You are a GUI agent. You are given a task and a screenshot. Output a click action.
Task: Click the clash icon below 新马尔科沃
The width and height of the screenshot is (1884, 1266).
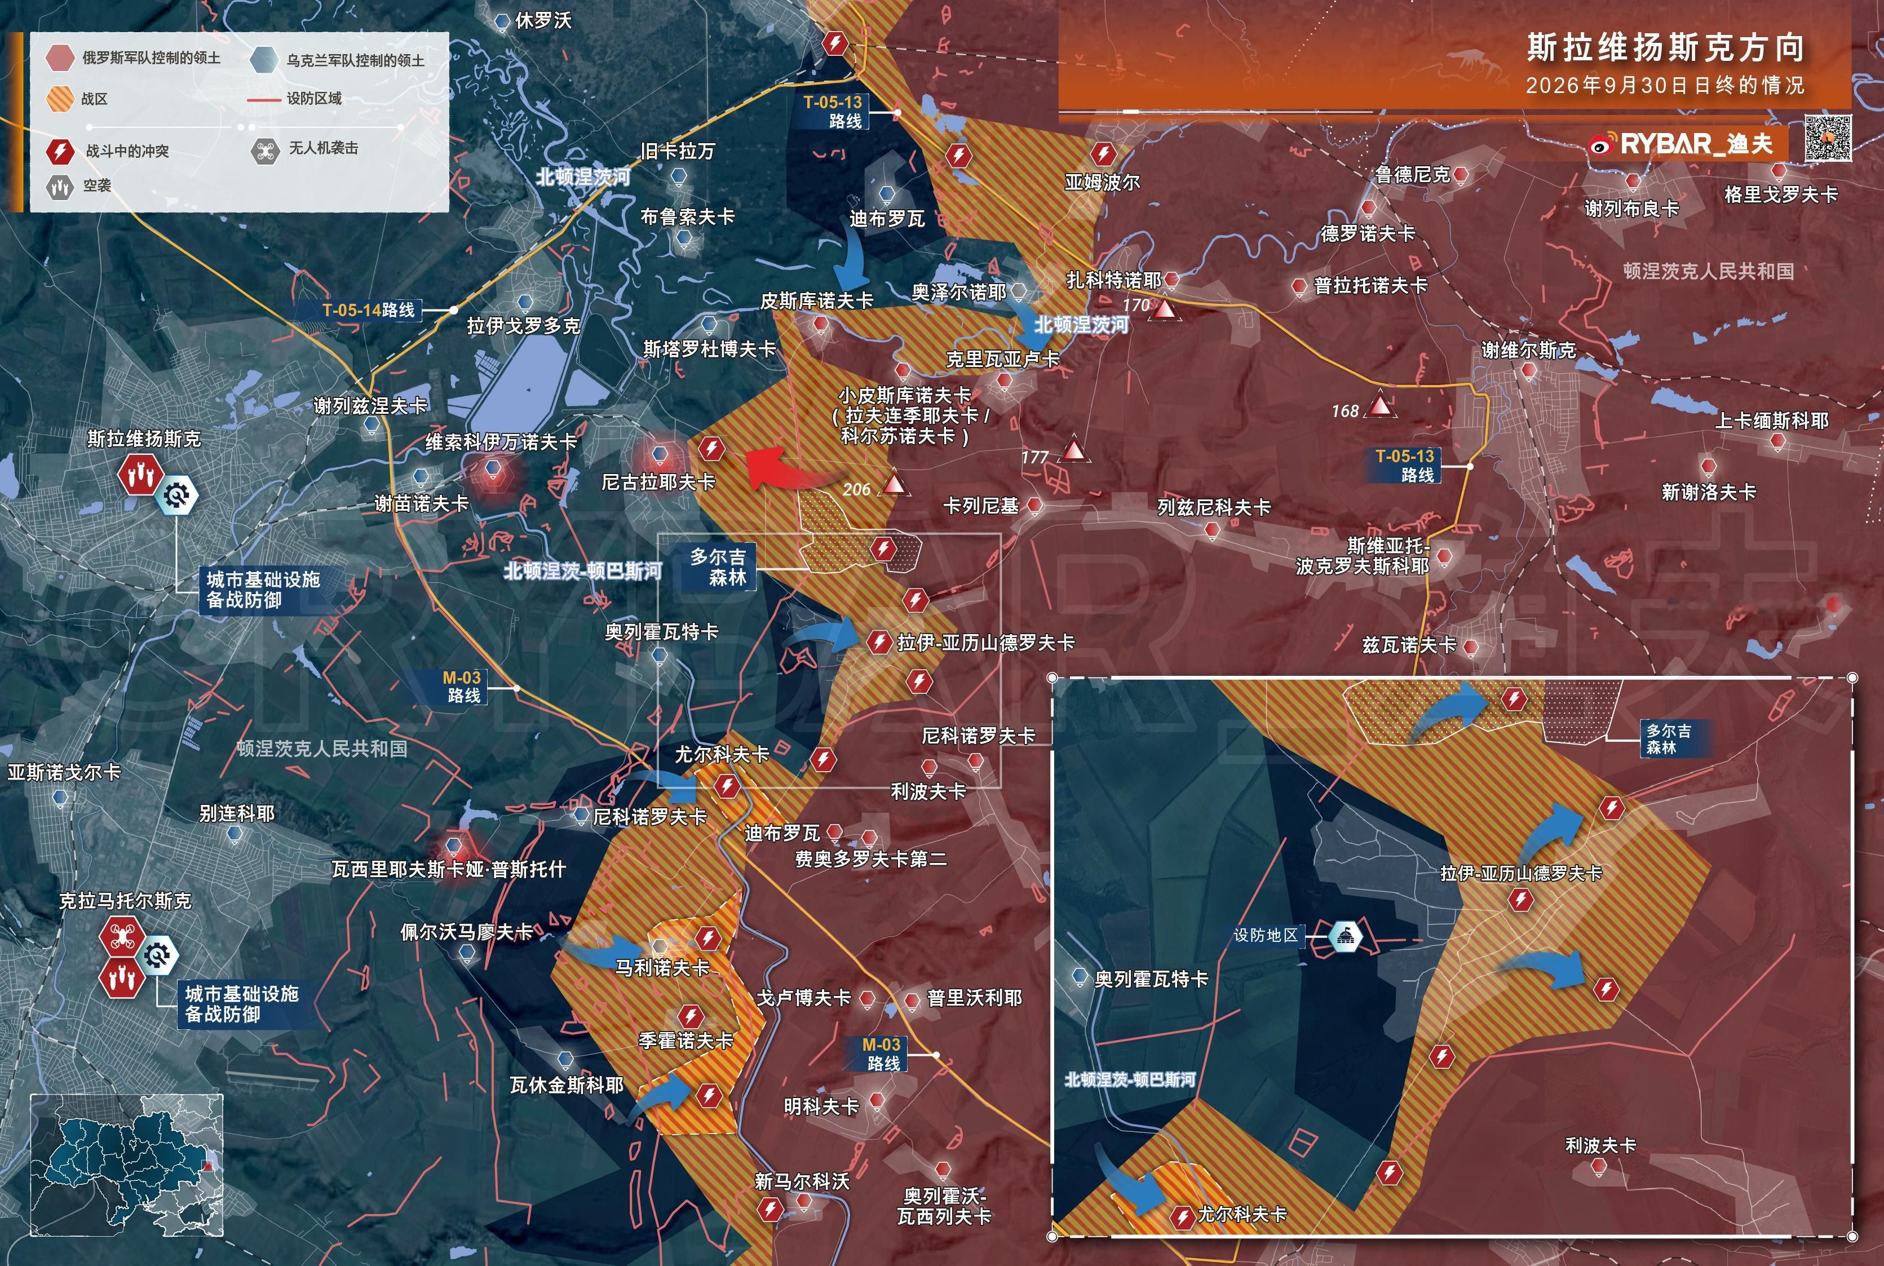coord(769,1210)
